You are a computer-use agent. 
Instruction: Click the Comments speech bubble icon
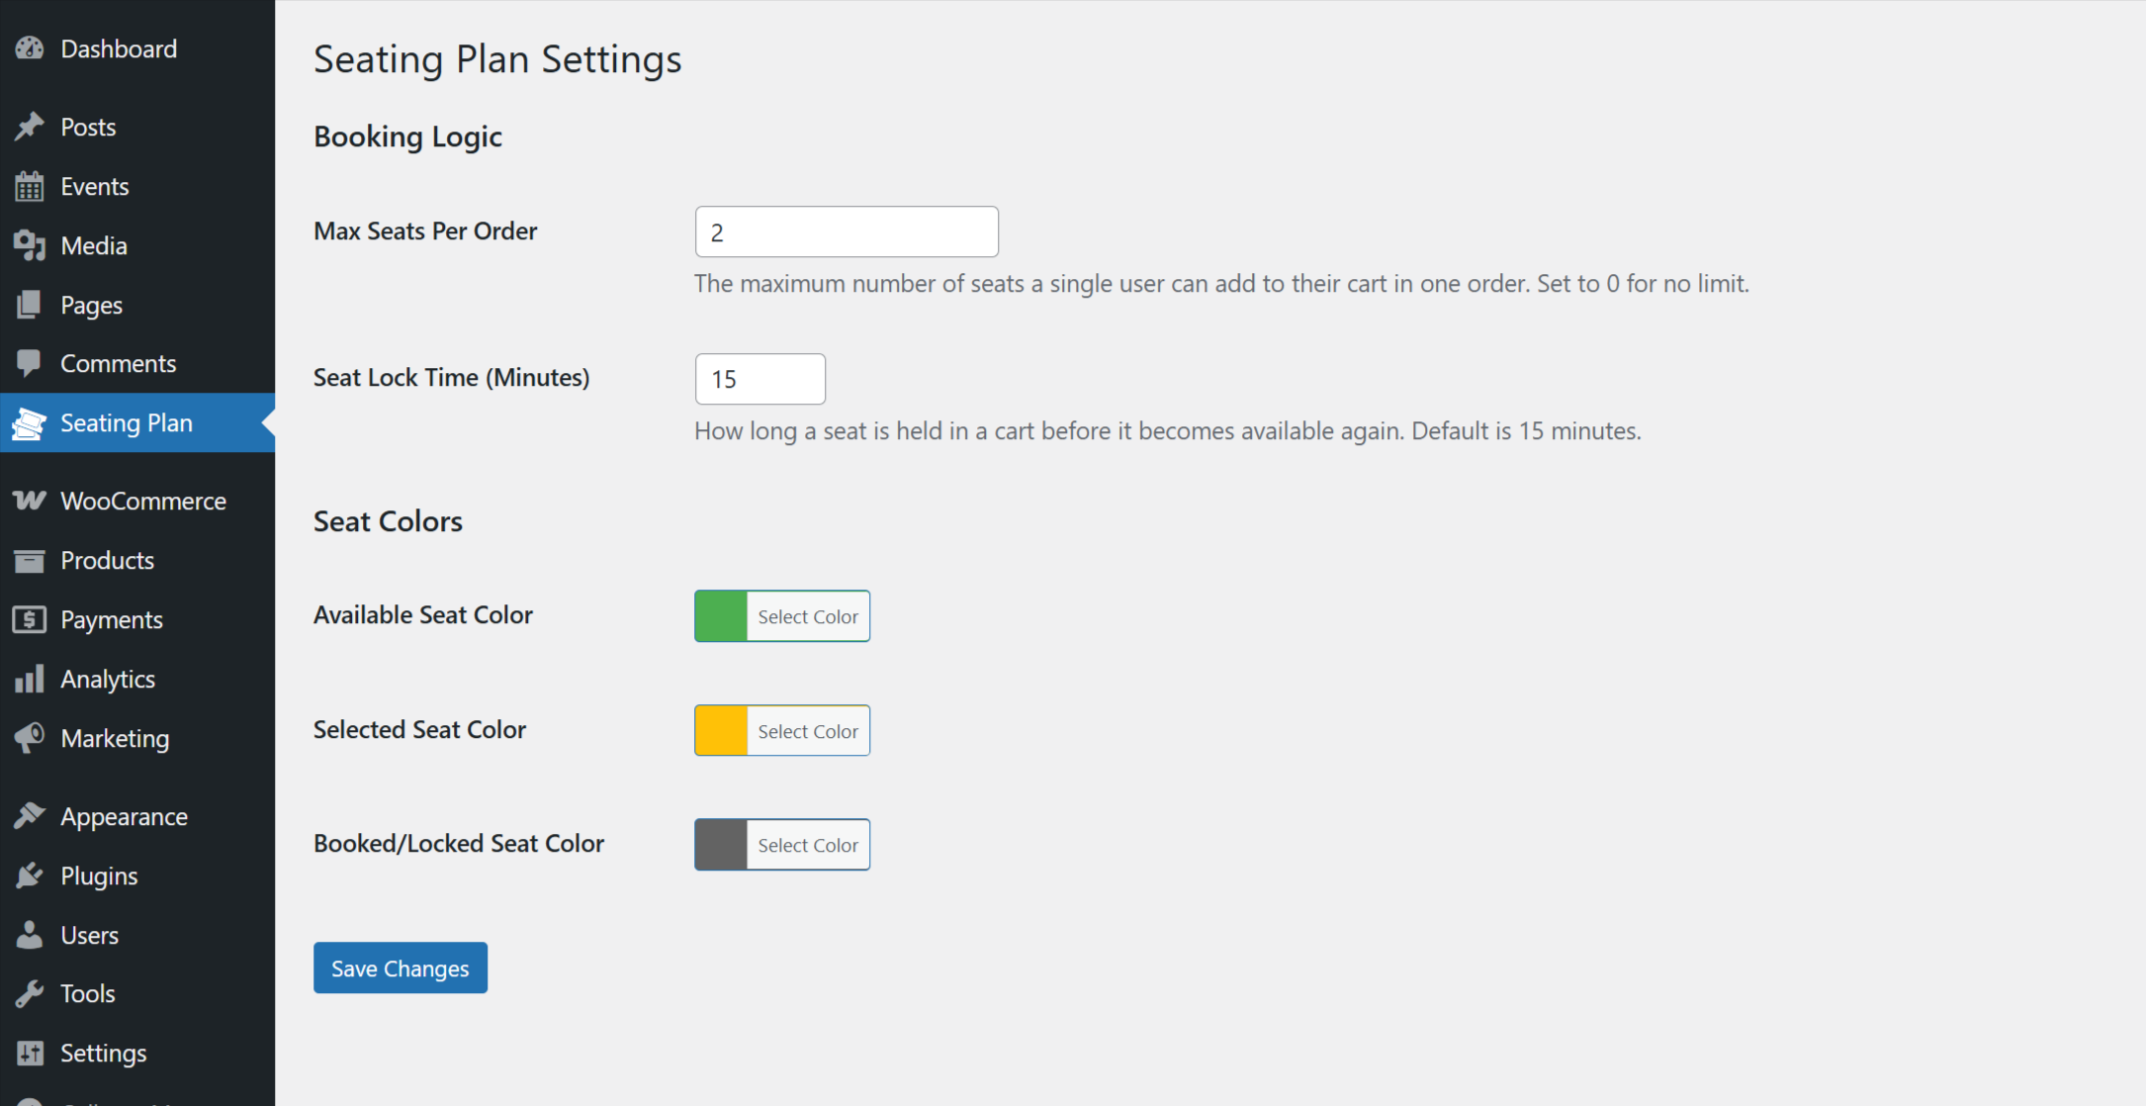tap(30, 363)
